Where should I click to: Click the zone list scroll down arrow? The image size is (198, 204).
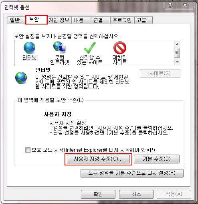coord(177,62)
